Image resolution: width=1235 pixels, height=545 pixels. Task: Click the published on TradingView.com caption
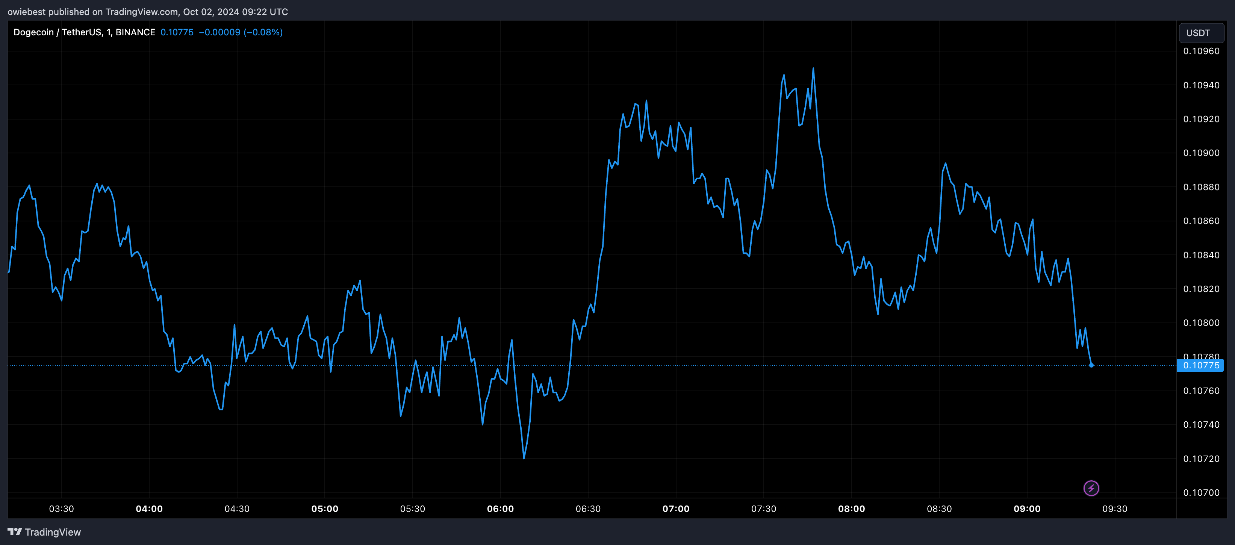(148, 12)
